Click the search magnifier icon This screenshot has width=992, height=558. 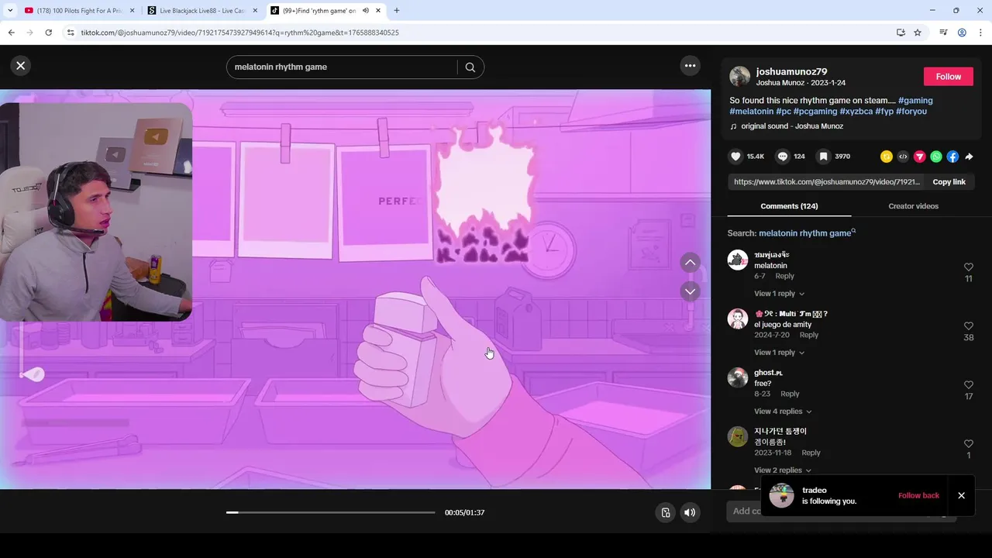pos(470,67)
